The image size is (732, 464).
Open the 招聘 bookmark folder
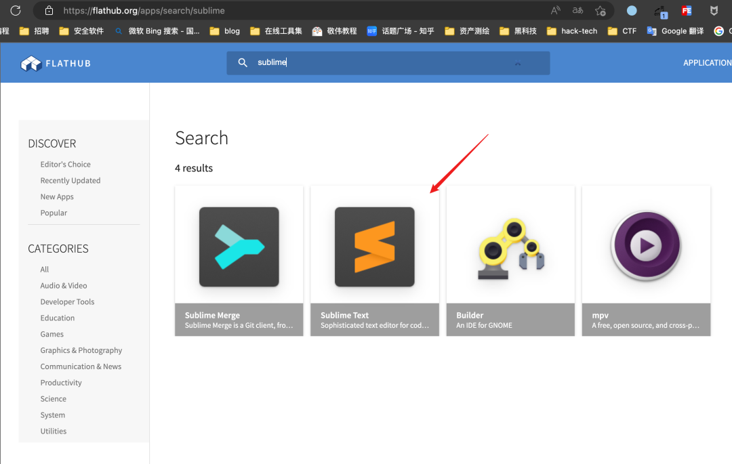tap(34, 30)
